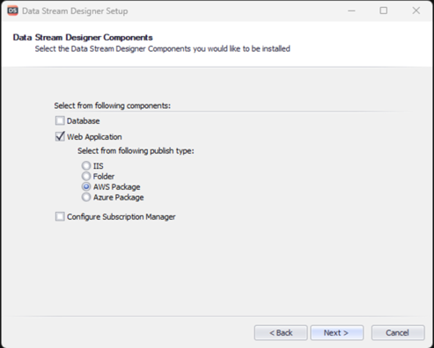
Task: Enable the Database component checkbox
Action: tap(60, 120)
